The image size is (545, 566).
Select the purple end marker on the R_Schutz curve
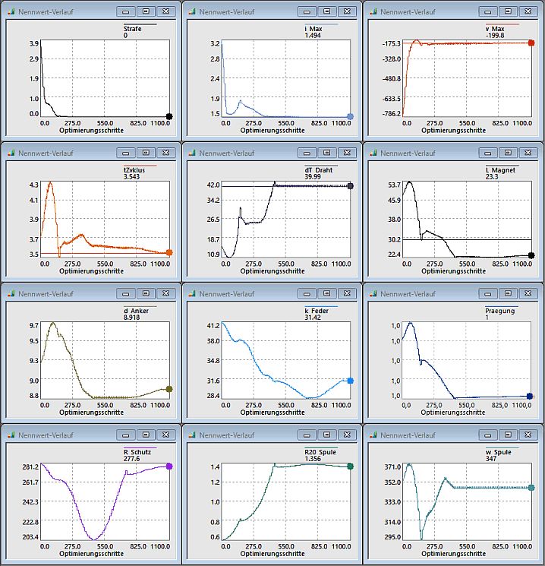pyautogui.click(x=169, y=466)
